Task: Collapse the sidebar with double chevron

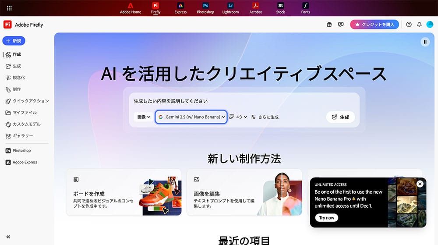Action: click(x=8, y=237)
